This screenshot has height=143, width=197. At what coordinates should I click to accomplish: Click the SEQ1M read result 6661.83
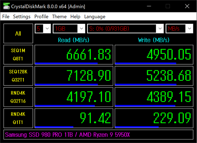74,55
